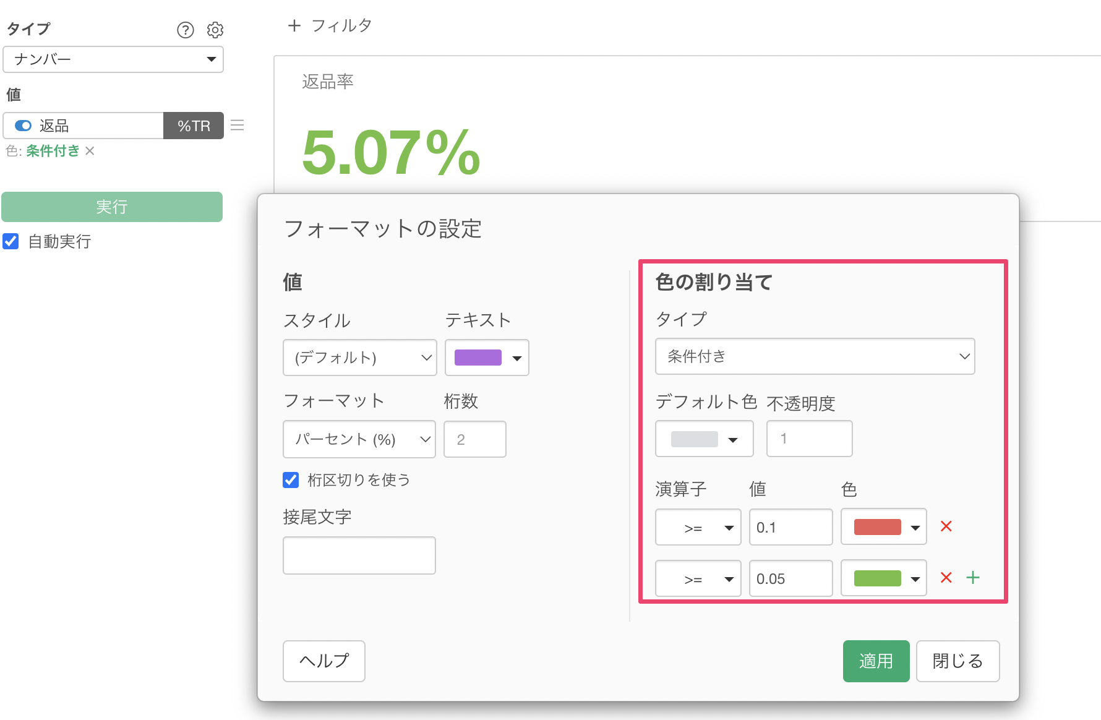Toggle the 桁区切りを使う checkbox
This screenshot has width=1101, height=720.
(x=291, y=480)
